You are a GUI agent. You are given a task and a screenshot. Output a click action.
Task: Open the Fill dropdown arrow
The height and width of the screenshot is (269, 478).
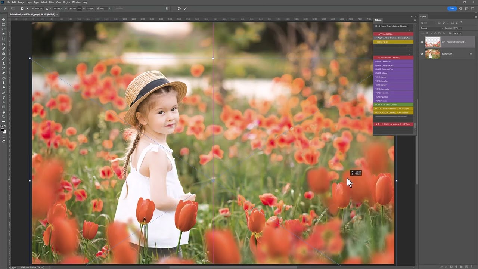(460, 33)
